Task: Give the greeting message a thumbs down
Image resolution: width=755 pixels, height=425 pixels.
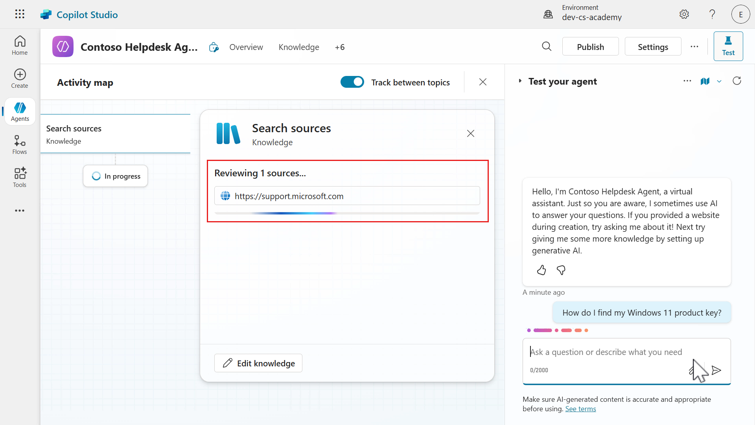Action: (x=561, y=270)
